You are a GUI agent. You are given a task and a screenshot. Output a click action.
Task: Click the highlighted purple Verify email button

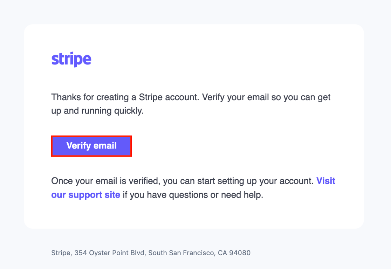click(91, 146)
